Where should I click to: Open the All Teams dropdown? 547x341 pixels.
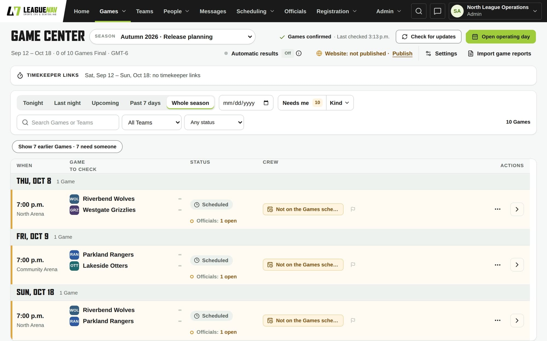point(152,122)
